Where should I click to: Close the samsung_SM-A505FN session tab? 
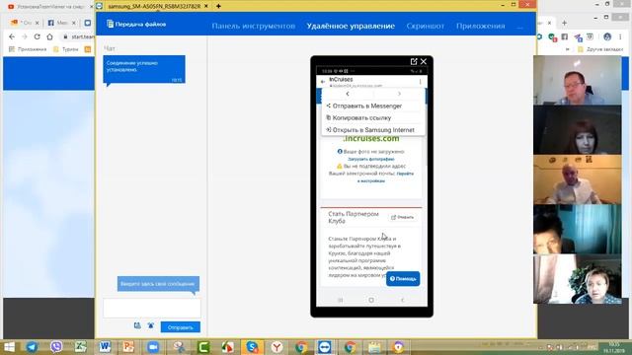[206, 6]
